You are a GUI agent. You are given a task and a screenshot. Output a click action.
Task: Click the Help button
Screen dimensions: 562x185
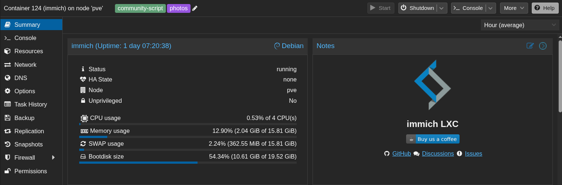click(545, 8)
